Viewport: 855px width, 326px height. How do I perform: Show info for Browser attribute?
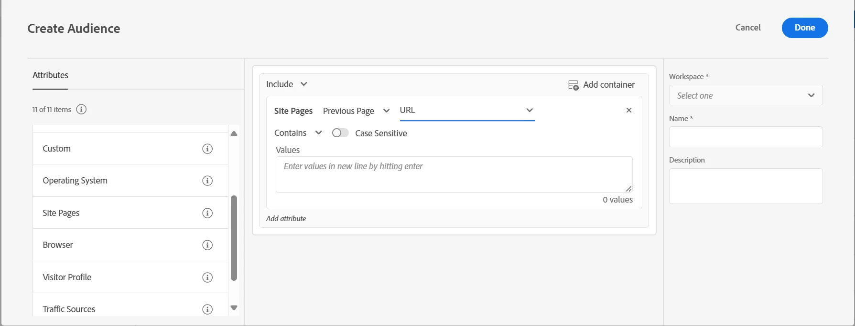pos(207,245)
